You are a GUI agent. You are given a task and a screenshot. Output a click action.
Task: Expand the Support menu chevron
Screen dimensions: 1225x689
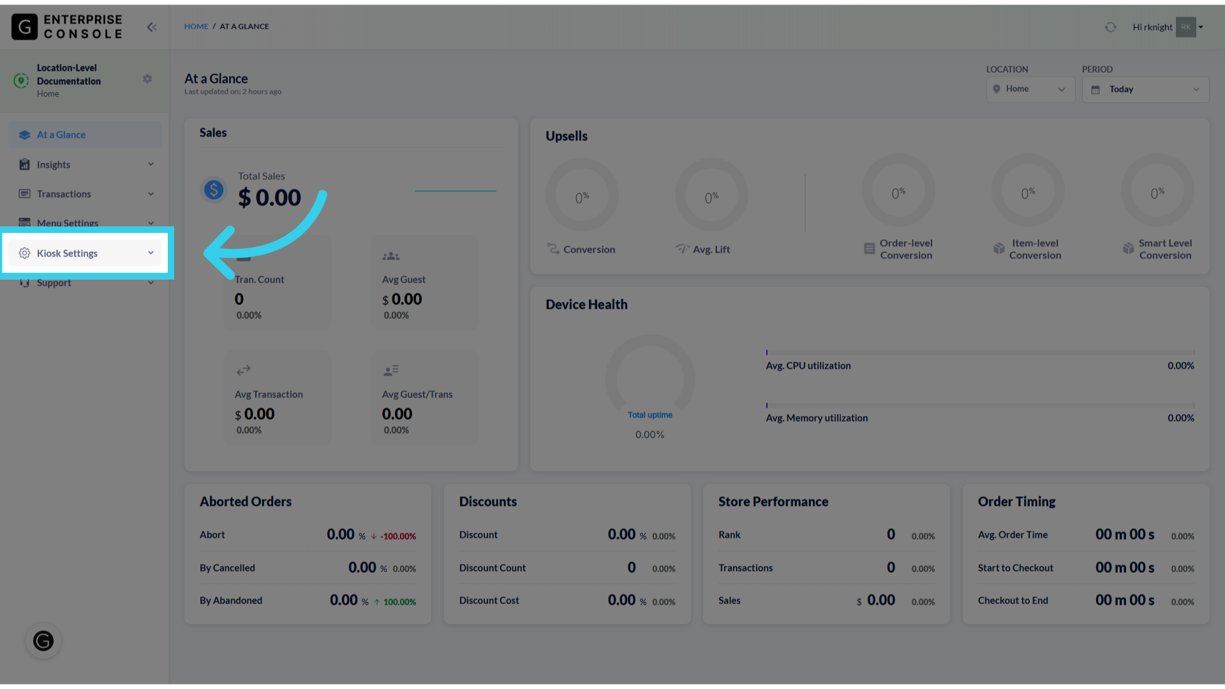[x=151, y=283]
